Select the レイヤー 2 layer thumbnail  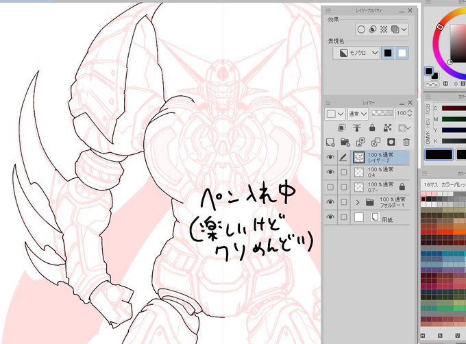358,158
